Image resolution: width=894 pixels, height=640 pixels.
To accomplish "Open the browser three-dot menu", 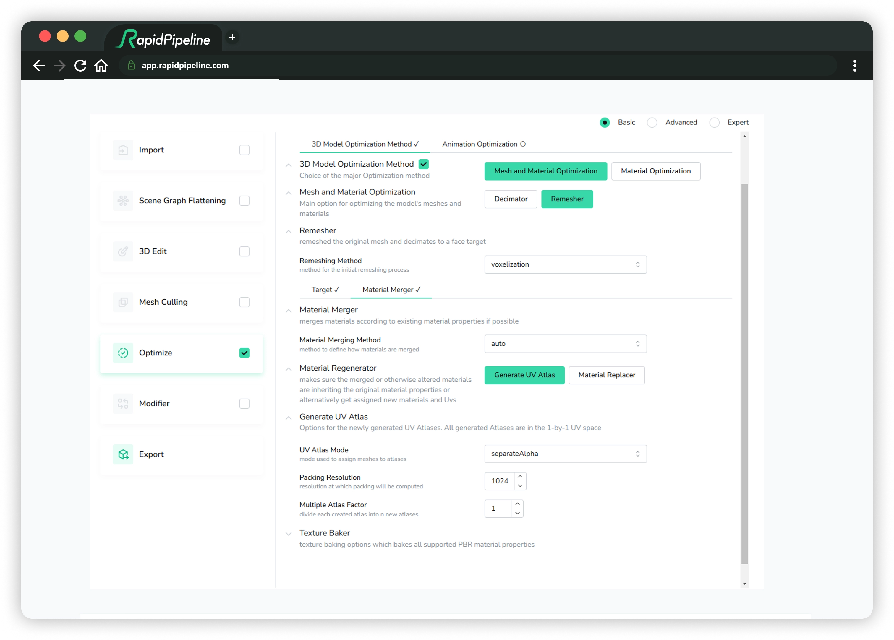I will point(855,65).
